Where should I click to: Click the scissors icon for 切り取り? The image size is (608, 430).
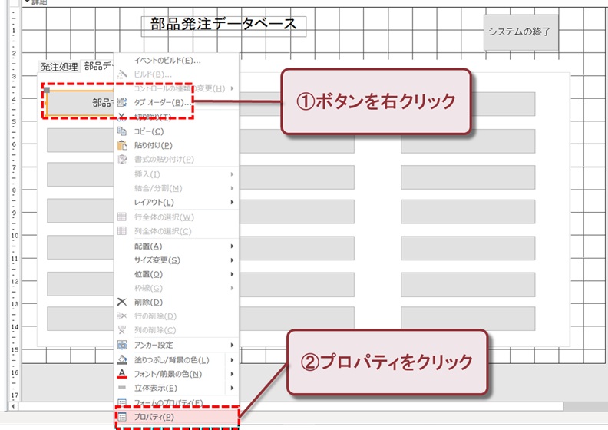(x=121, y=117)
